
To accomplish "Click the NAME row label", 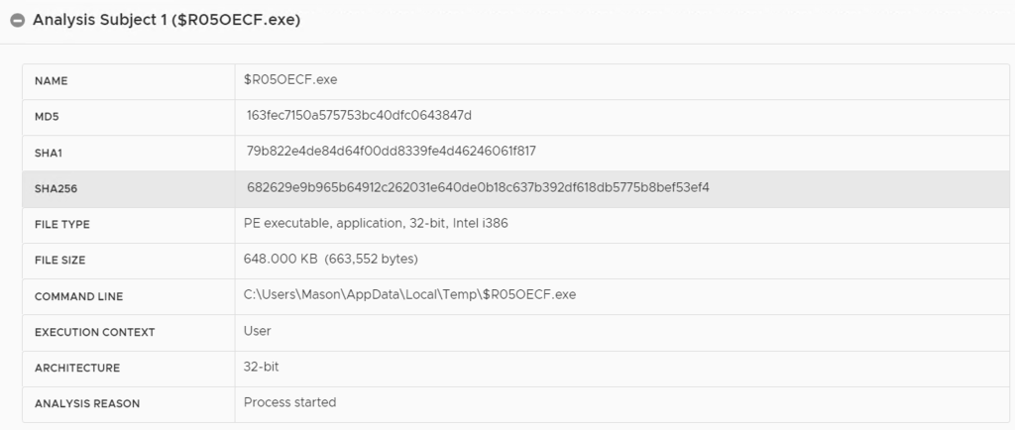I will [x=52, y=80].
